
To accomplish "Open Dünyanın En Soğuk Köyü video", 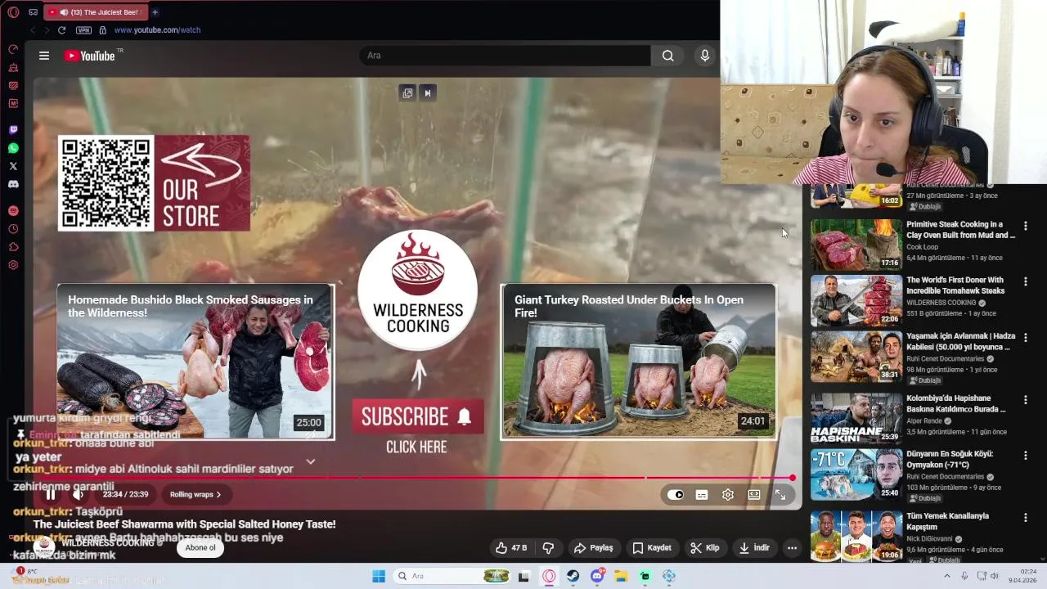I will point(856,474).
